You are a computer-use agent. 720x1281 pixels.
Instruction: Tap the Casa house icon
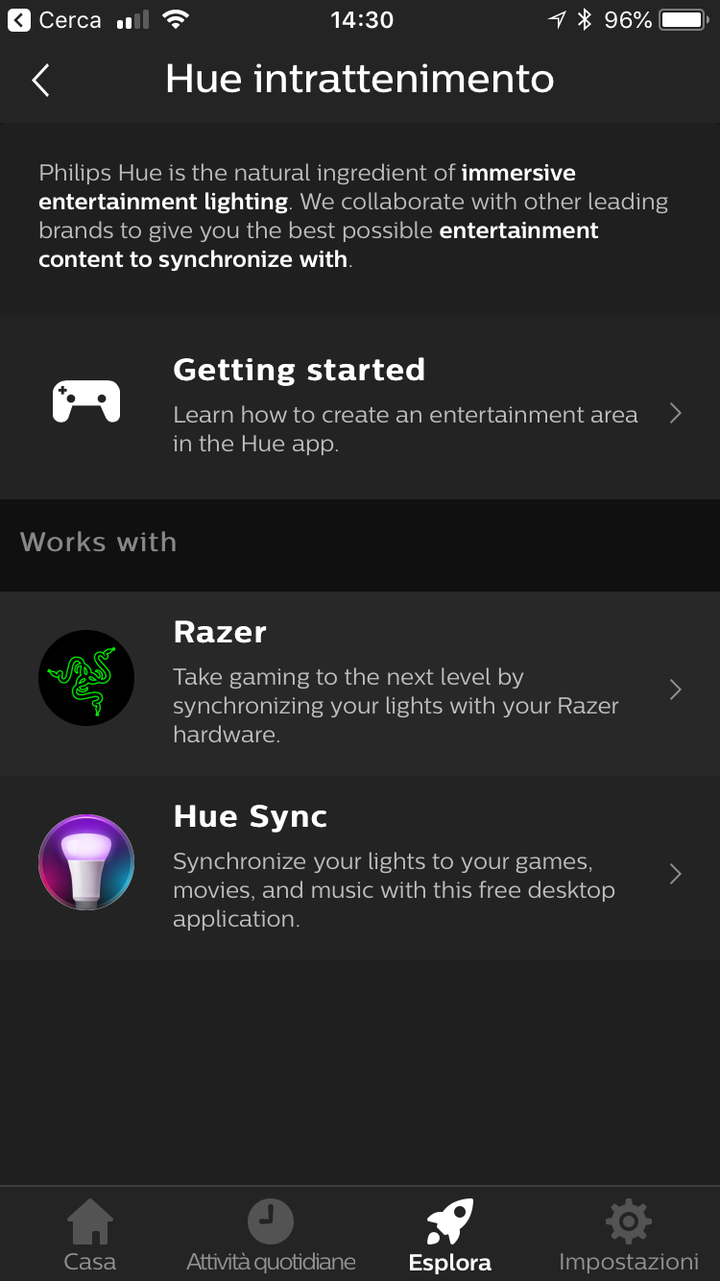(x=89, y=1221)
